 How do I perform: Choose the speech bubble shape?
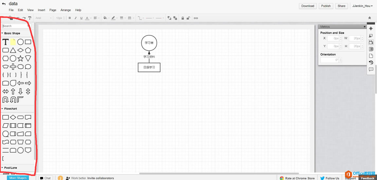tap(28, 67)
